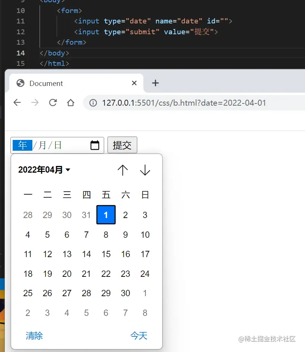
Task: Select April 24 in the calendar
Action: (145, 274)
